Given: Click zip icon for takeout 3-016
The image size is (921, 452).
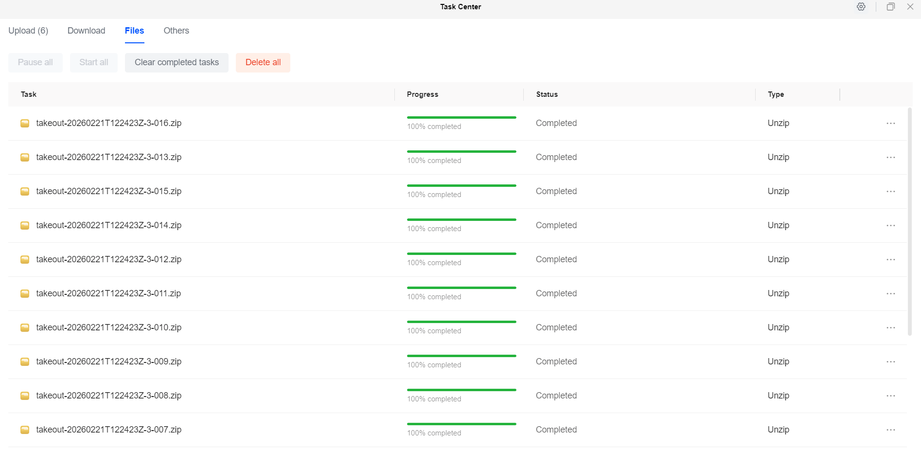Looking at the screenshot, I should click(25, 124).
